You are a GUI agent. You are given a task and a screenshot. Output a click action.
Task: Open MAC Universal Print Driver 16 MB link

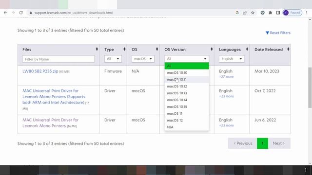[x=51, y=123]
